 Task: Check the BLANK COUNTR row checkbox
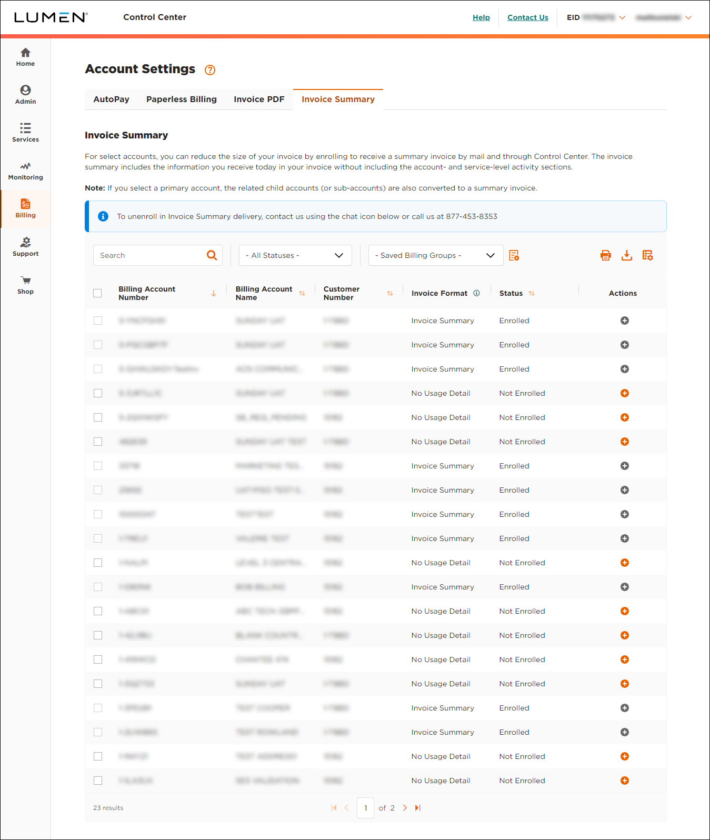click(x=98, y=635)
